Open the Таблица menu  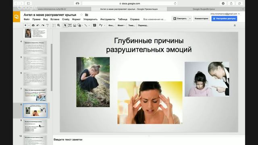(x=123, y=19)
